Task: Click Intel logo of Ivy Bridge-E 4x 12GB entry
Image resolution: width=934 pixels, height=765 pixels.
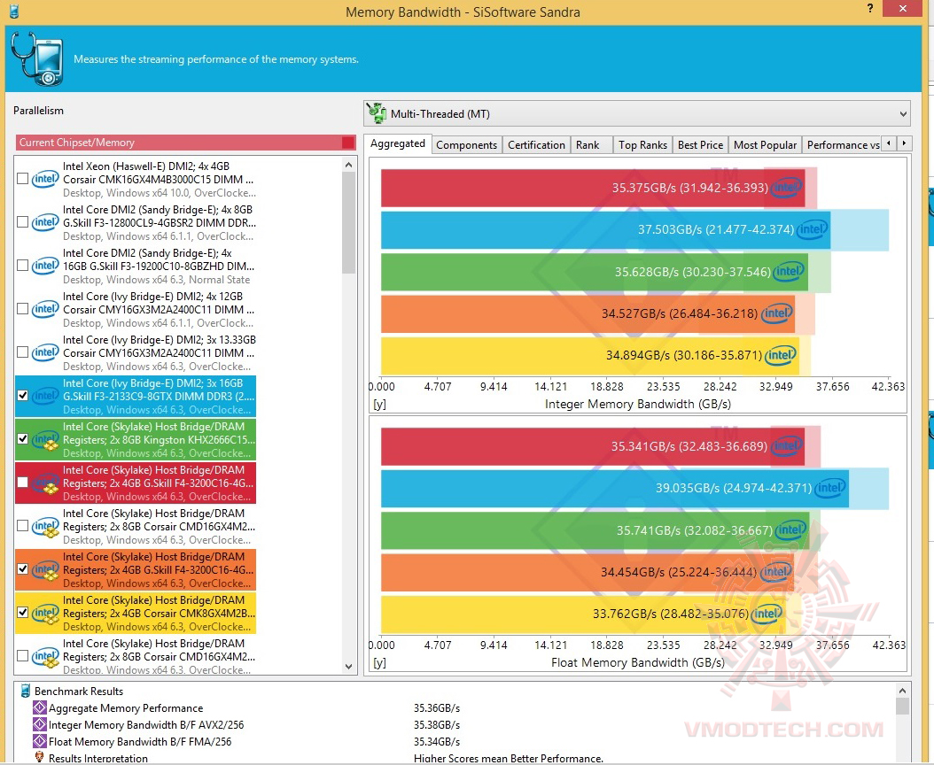Action: 45,309
